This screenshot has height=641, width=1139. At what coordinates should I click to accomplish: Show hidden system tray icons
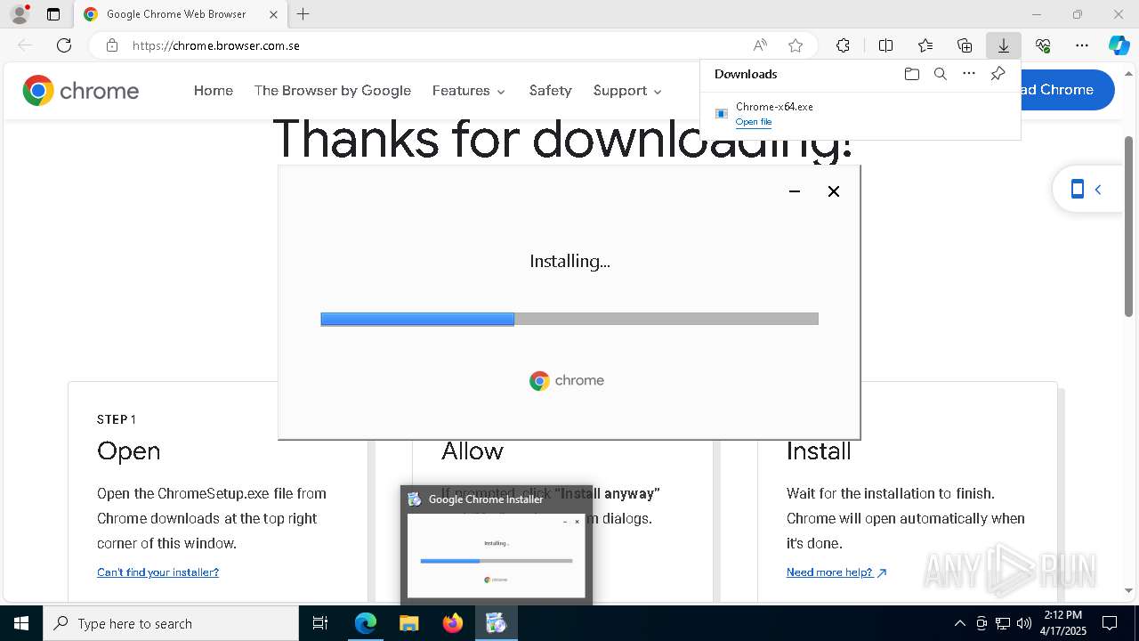pyautogui.click(x=959, y=623)
